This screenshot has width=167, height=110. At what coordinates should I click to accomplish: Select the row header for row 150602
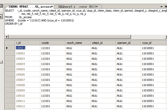10,53
